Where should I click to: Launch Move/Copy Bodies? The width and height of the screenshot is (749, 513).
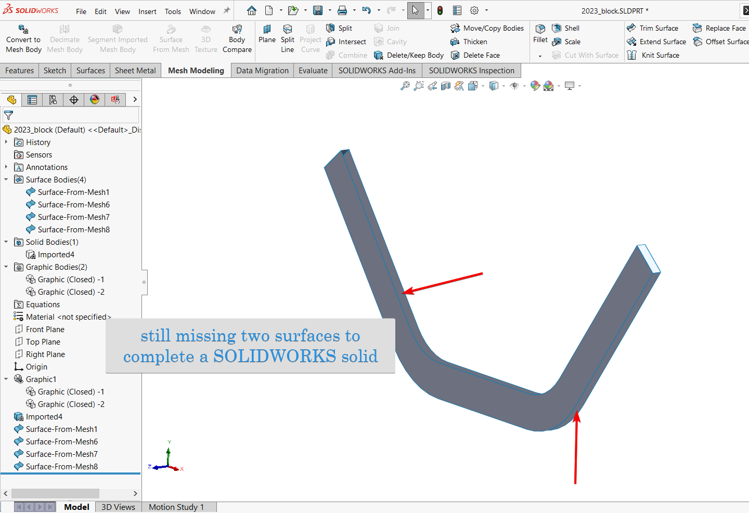(x=487, y=28)
